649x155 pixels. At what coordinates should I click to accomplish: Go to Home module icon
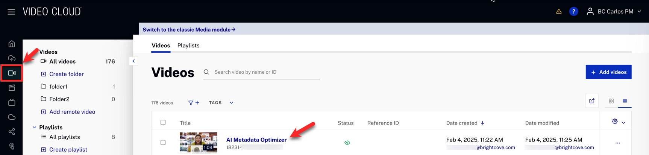pos(12,44)
